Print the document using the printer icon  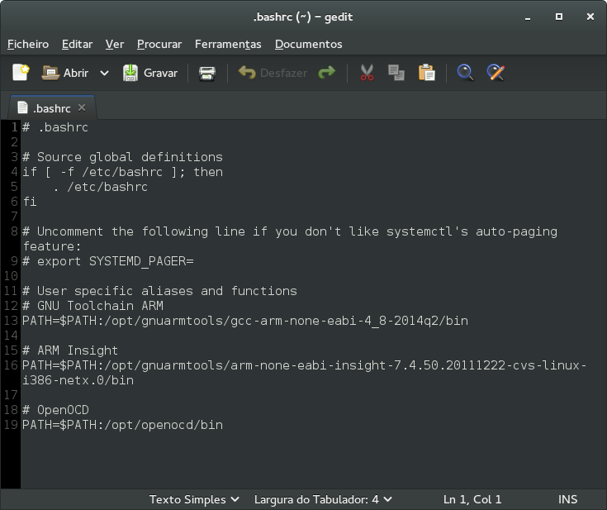pyautogui.click(x=207, y=73)
